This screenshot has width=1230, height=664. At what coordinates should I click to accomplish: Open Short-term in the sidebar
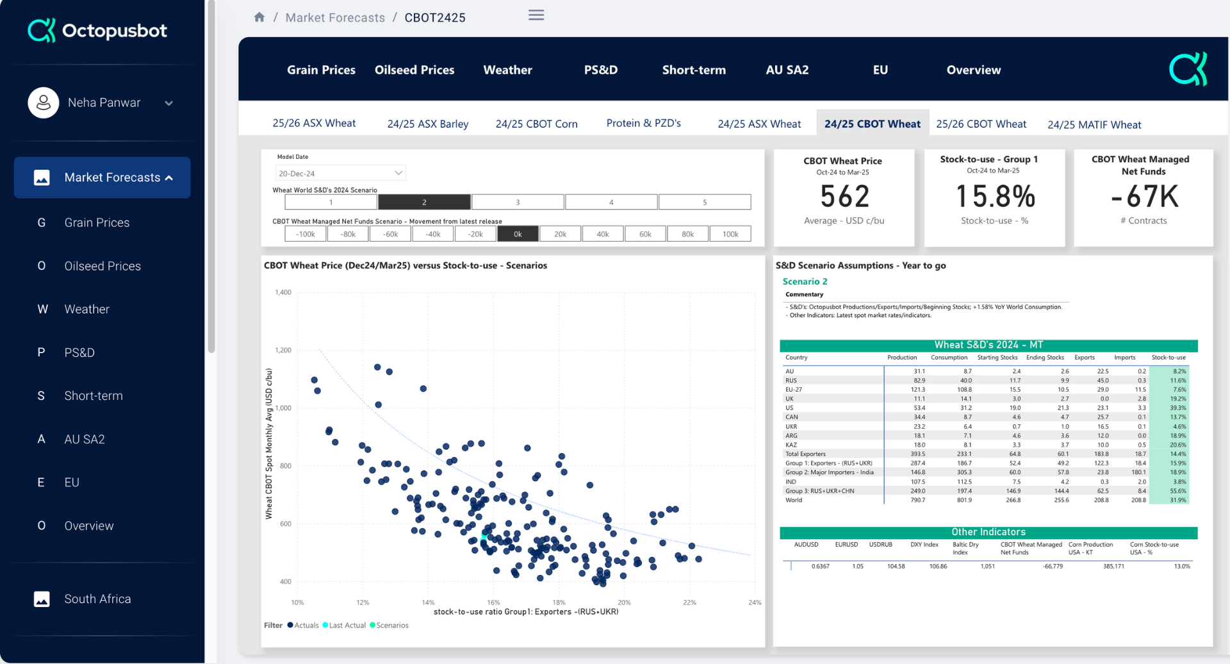pyautogui.click(x=94, y=395)
